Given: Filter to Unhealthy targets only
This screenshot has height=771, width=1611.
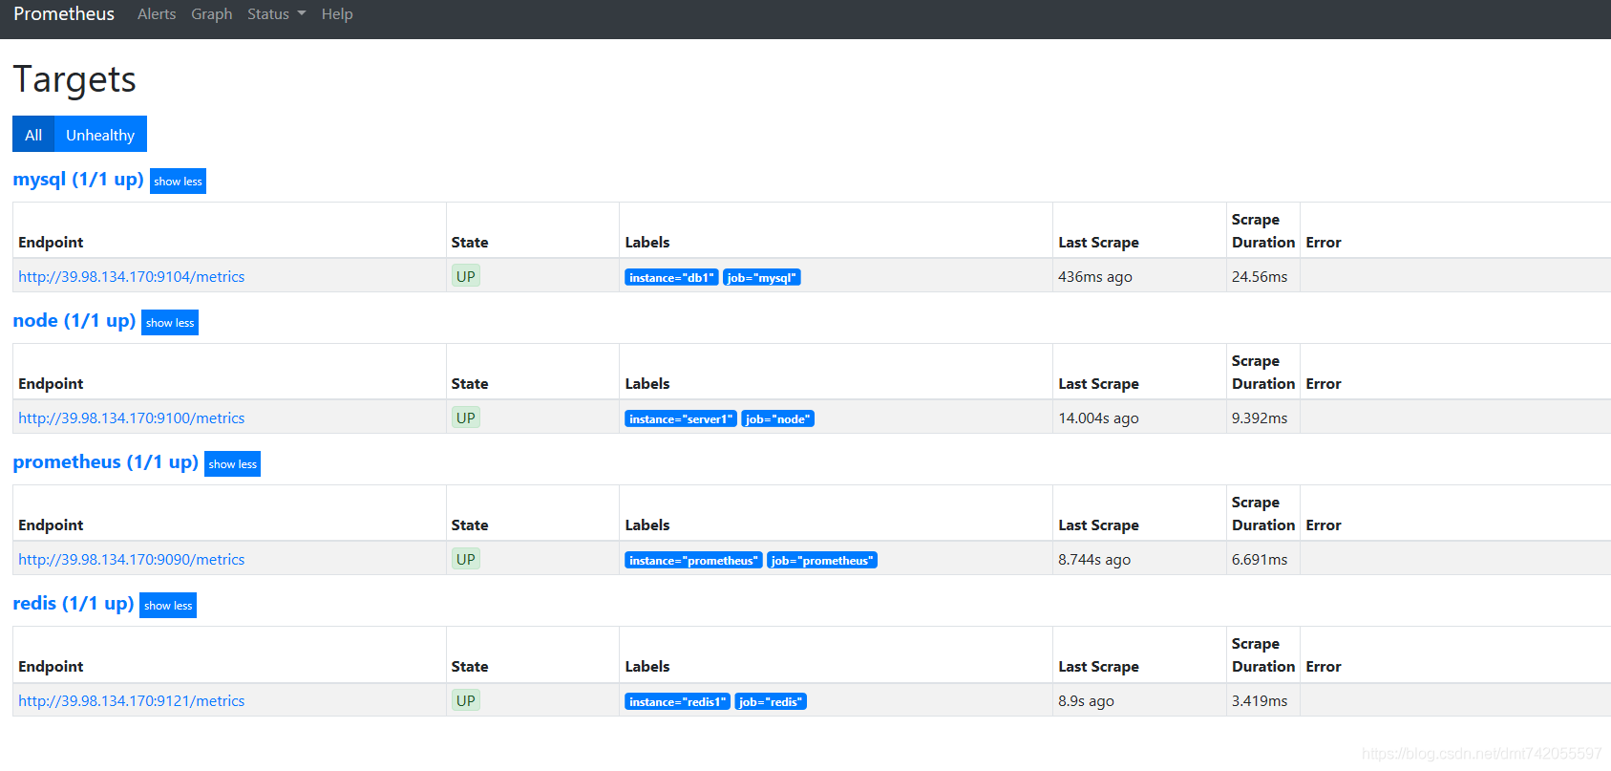Looking at the screenshot, I should (100, 135).
